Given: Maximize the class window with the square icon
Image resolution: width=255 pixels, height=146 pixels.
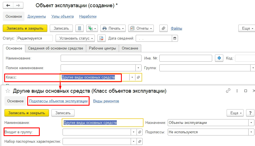Looking at the screenshot, I should pyautogui.click(x=246, y=91).
